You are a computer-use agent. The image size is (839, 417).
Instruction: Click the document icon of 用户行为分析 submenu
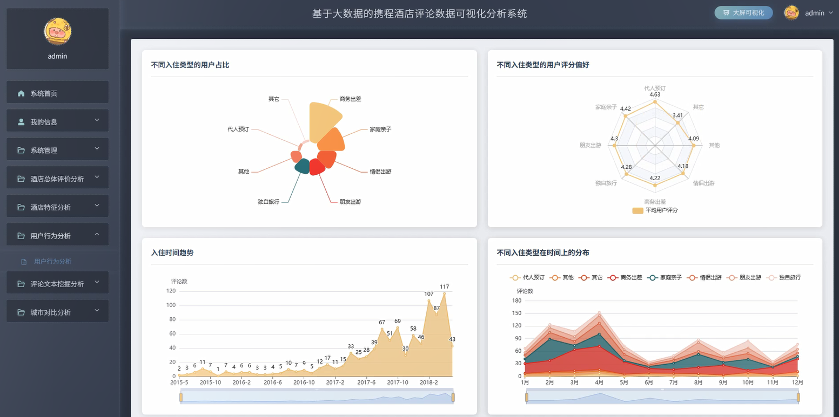click(24, 262)
